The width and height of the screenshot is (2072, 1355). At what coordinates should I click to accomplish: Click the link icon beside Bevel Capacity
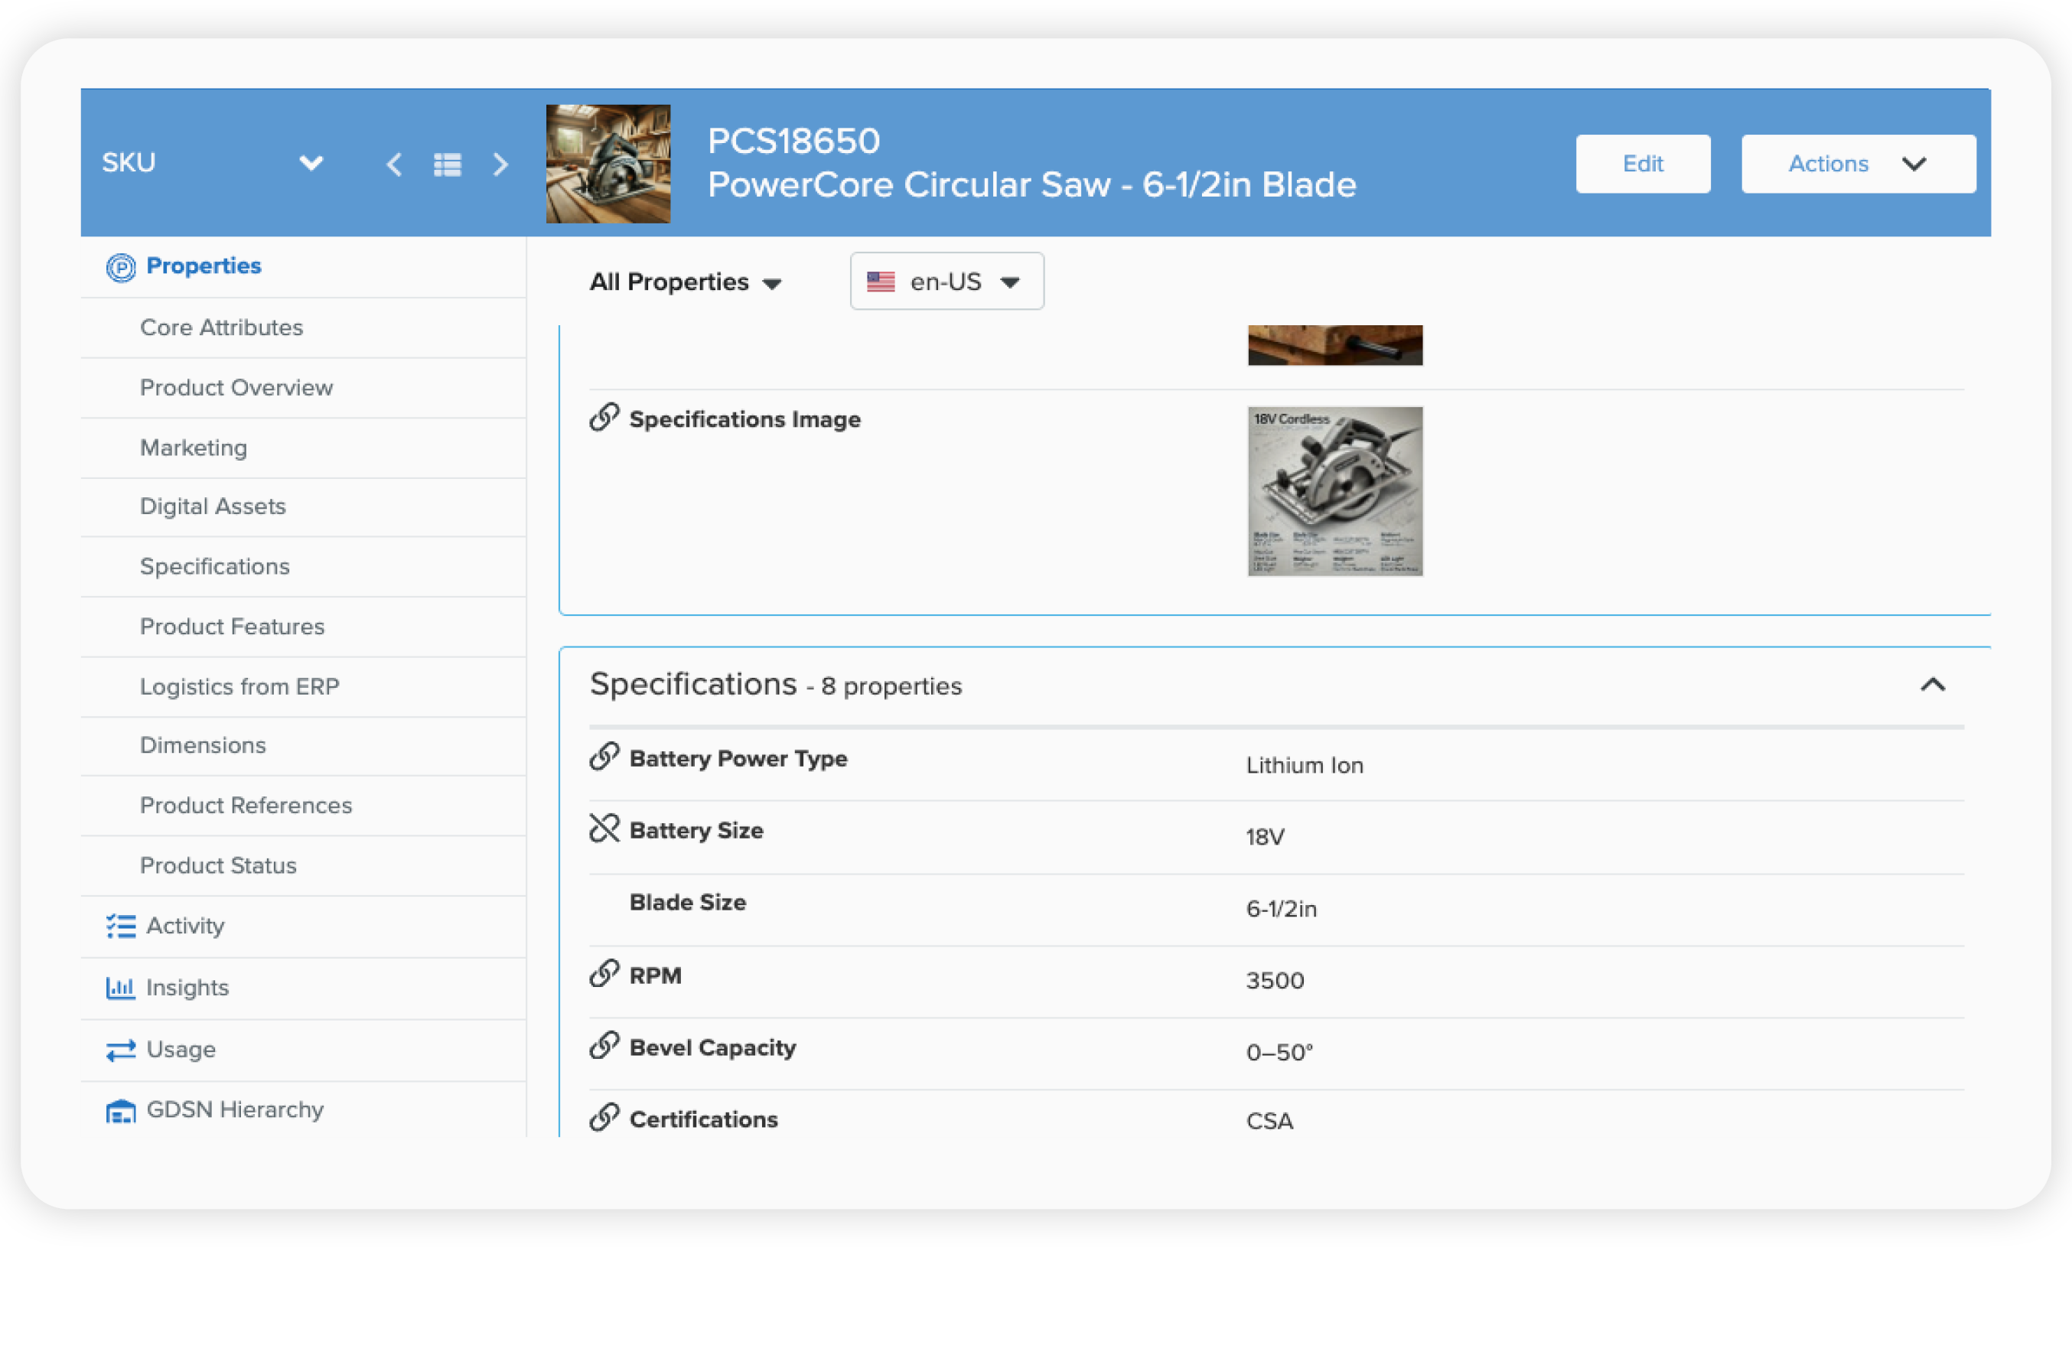tap(604, 1045)
